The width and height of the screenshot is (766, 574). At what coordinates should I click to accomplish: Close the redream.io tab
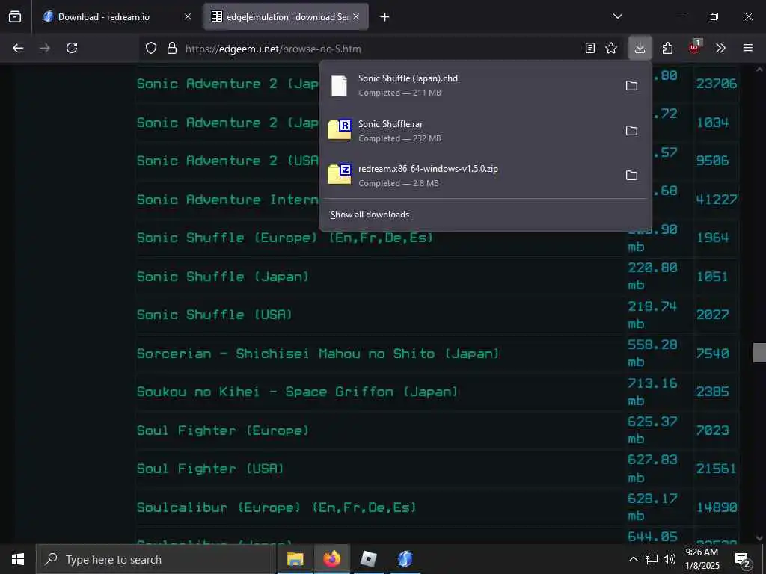pyautogui.click(x=188, y=16)
